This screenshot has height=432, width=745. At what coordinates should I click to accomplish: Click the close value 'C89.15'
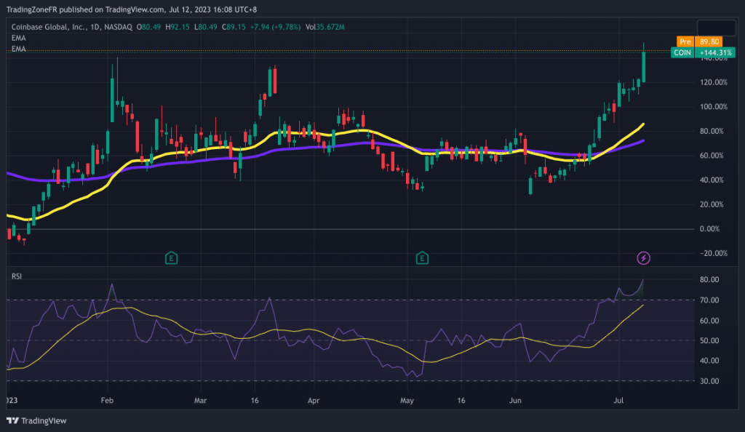click(234, 27)
